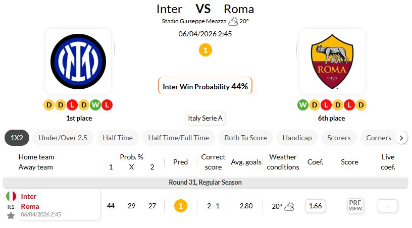Click the Inter Win Probability 44% box

click(x=205, y=86)
